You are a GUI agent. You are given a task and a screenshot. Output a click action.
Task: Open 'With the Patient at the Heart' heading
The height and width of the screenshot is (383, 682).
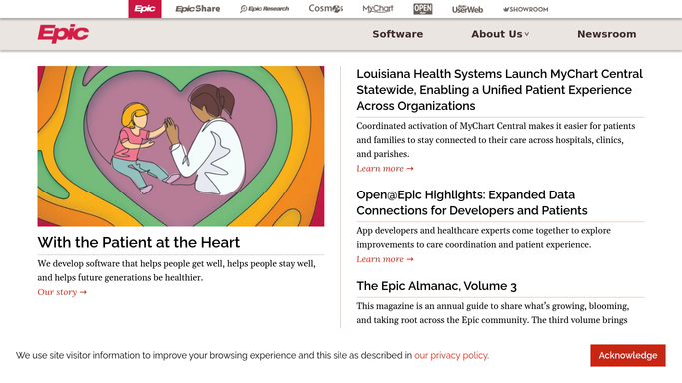[x=139, y=242]
